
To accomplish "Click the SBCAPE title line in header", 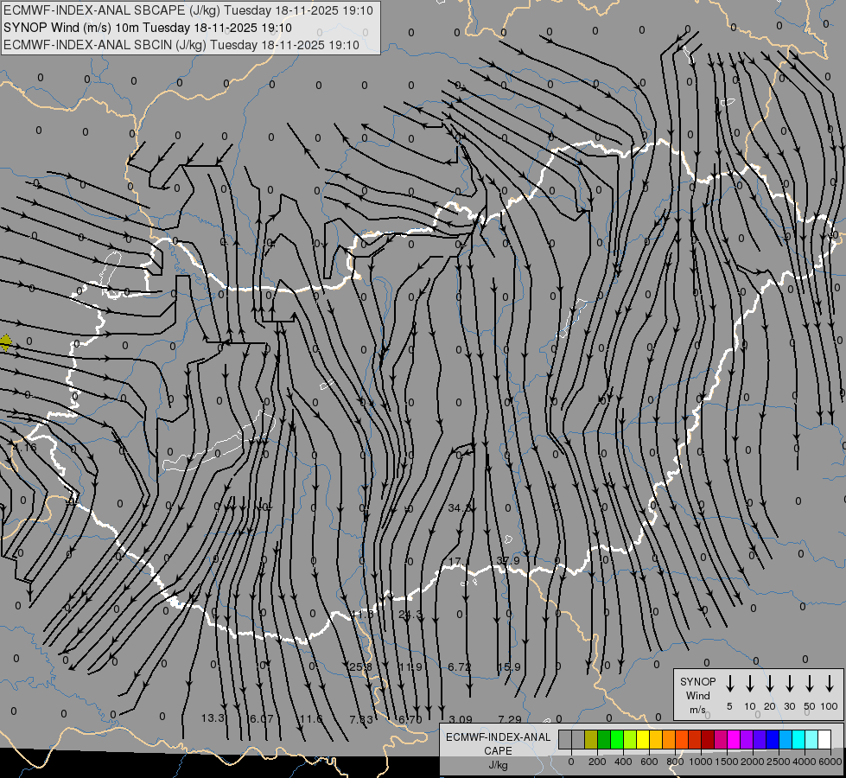I will pyautogui.click(x=188, y=10).
